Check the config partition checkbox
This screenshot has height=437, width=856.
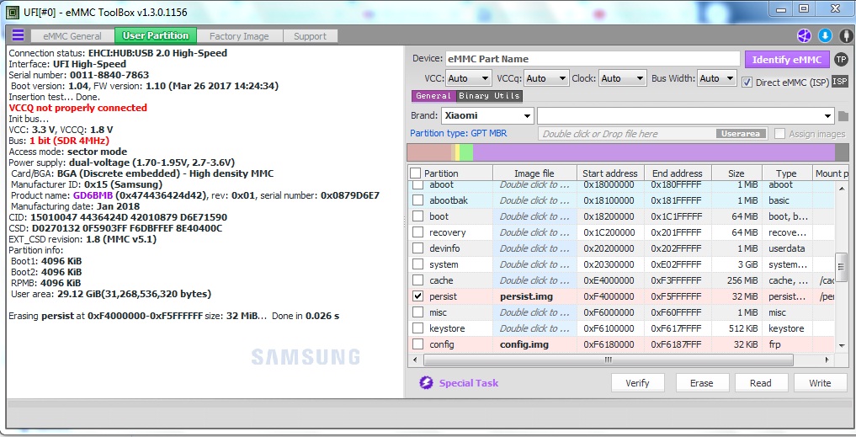[x=417, y=344]
